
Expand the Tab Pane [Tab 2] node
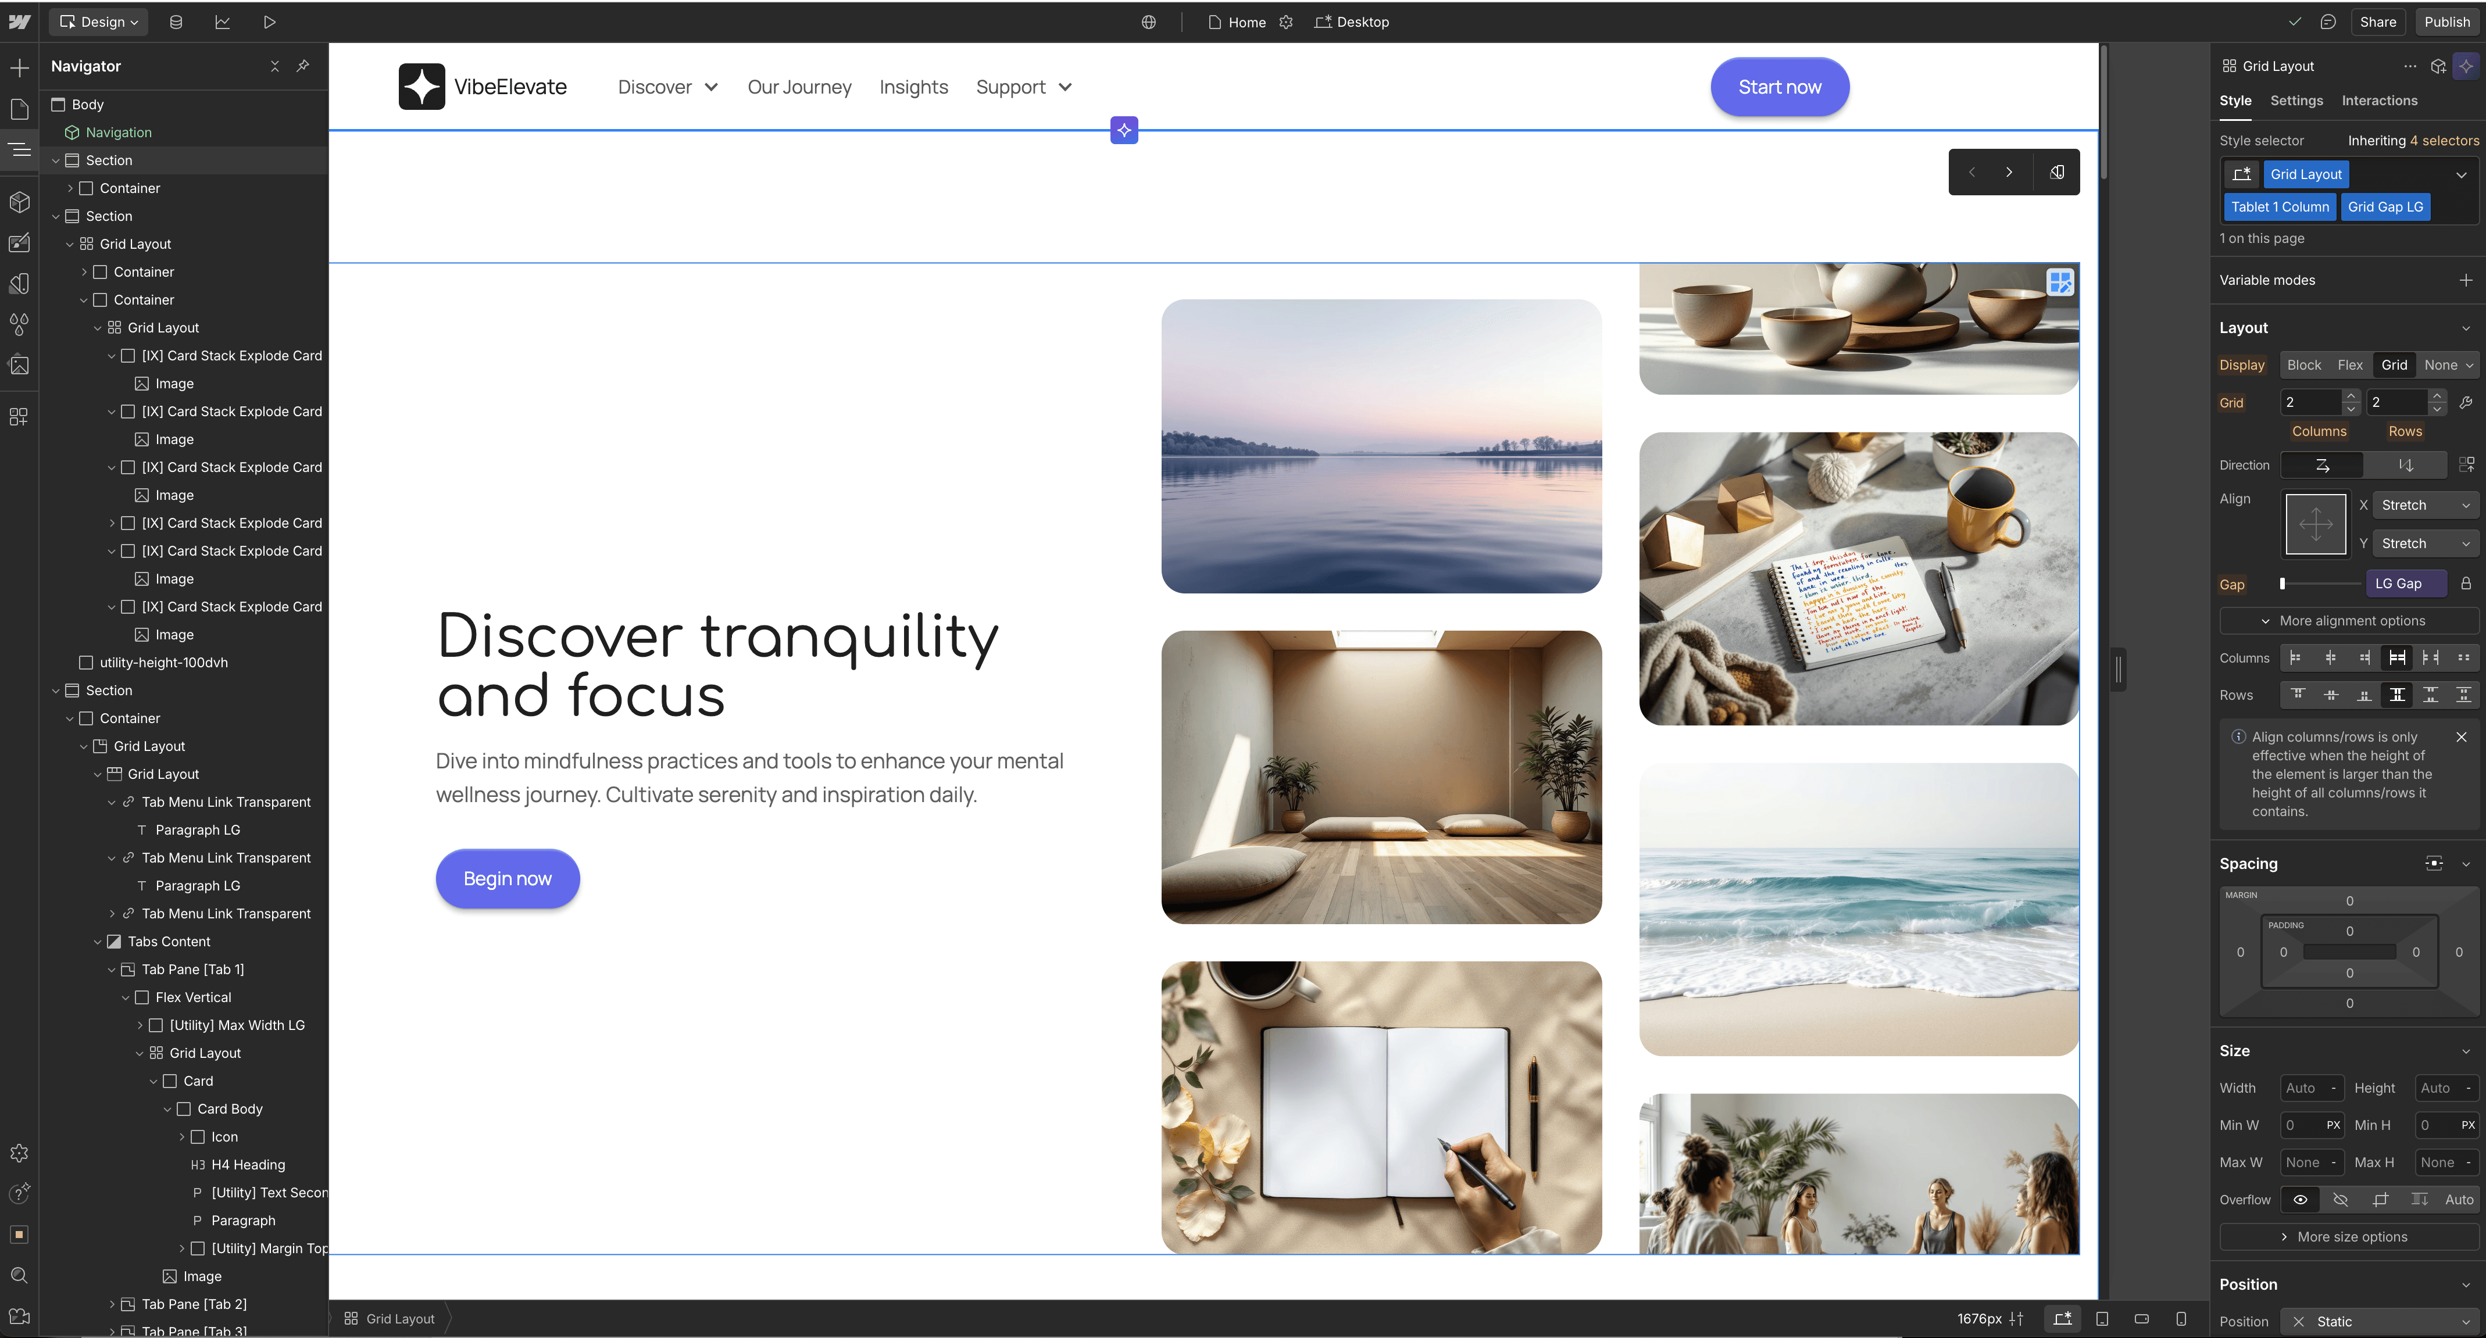pyautogui.click(x=112, y=1304)
